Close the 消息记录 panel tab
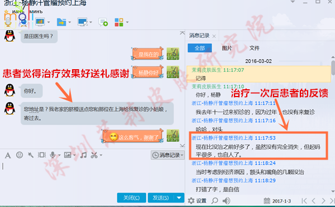Screen dimensions: 335x207 point(214,36)
